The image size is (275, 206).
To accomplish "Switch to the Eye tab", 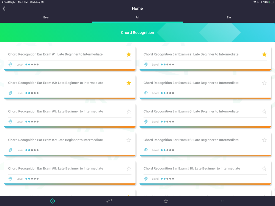I will [46, 17].
